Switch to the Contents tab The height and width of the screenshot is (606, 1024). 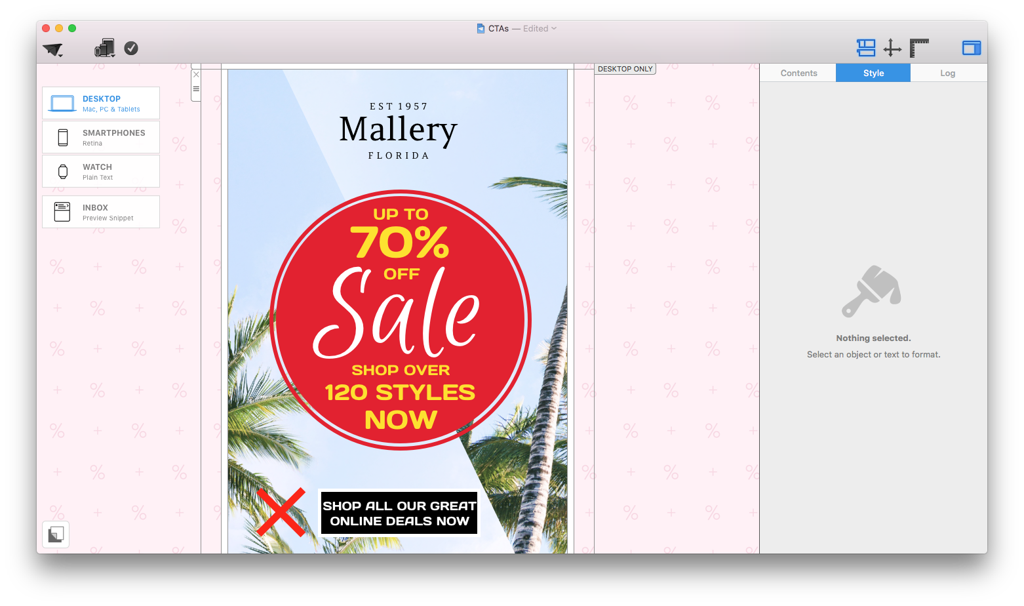click(798, 73)
